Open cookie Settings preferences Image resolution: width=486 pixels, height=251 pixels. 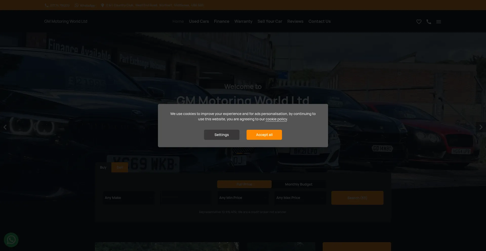pos(221,134)
